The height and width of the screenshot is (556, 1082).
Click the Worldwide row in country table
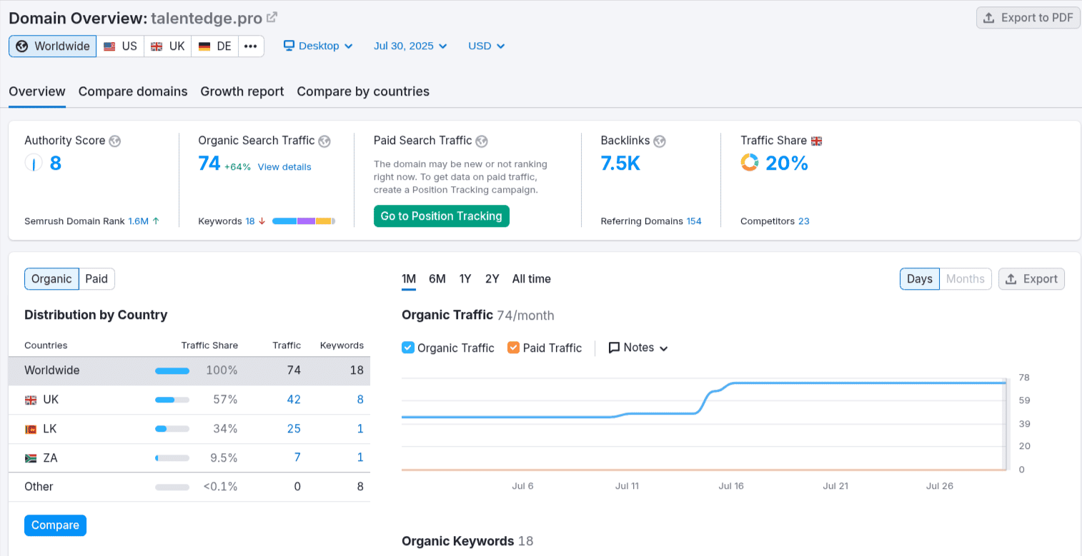point(189,370)
